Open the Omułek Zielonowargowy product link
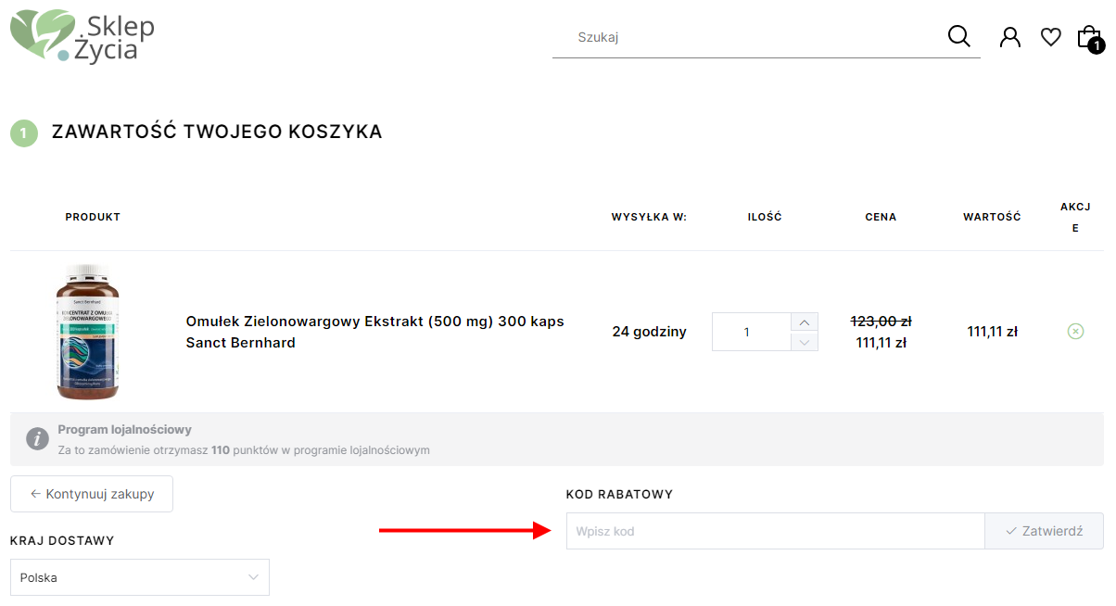The image size is (1116, 606). point(375,332)
